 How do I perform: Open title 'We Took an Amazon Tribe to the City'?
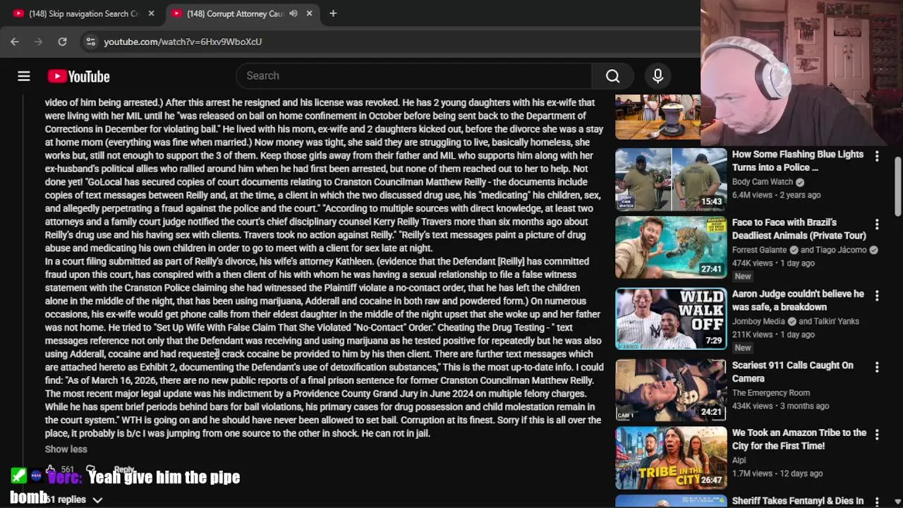coord(799,439)
